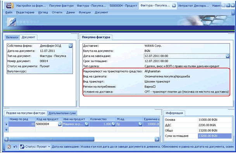Switch to the Интрастат Деклара... tab
Screen dimensions: 236x153
click(193, 5)
